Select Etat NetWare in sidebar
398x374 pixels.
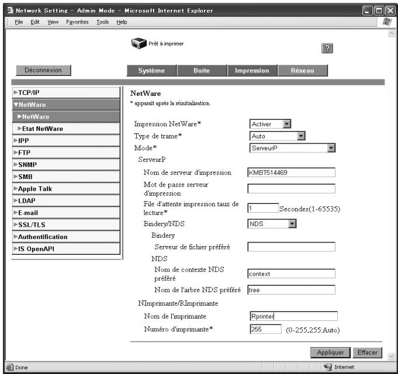point(66,129)
